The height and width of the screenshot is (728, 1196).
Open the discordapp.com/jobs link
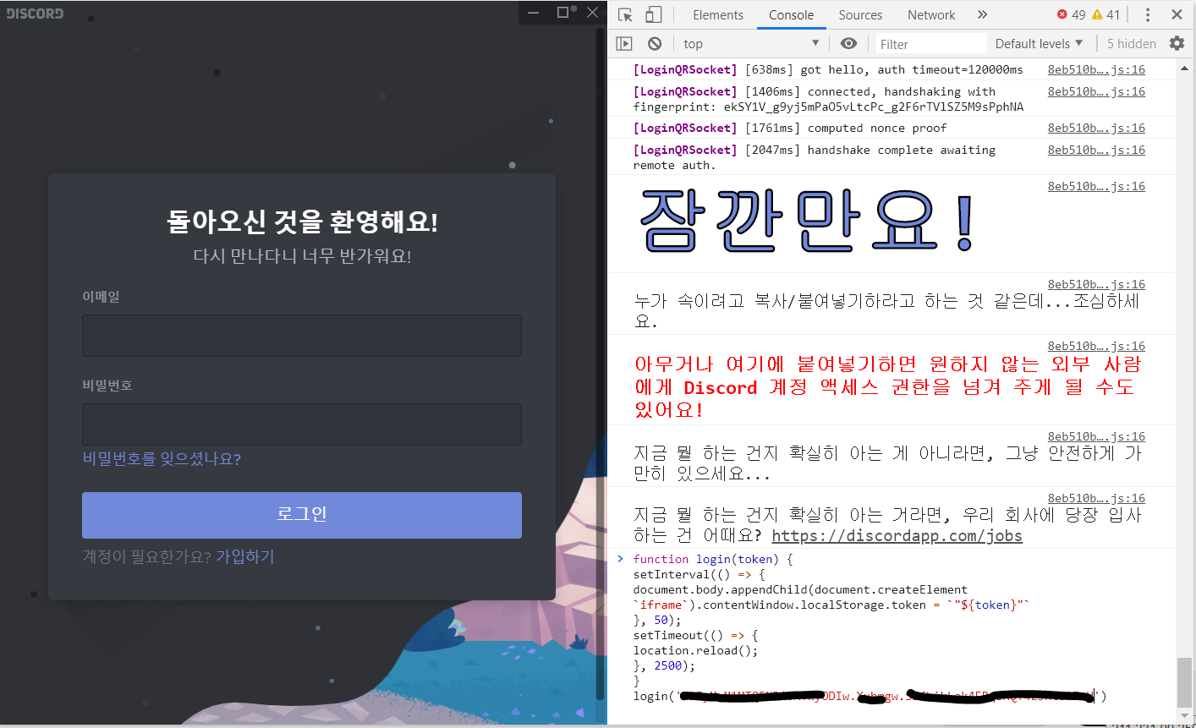(x=897, y=535)
